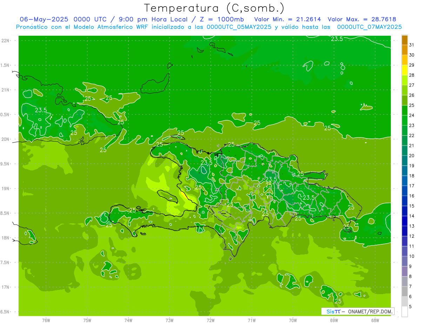The image size is (421, 325).
Task: Select the "Valor Max. = 28.7618" value
Action: point(362,19)
